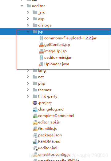Image resolution: width=111 pixels, height=161 pixels.
Task: Expand the lang folder arrow
Action: pyautogui.click(x=28, y=70)
